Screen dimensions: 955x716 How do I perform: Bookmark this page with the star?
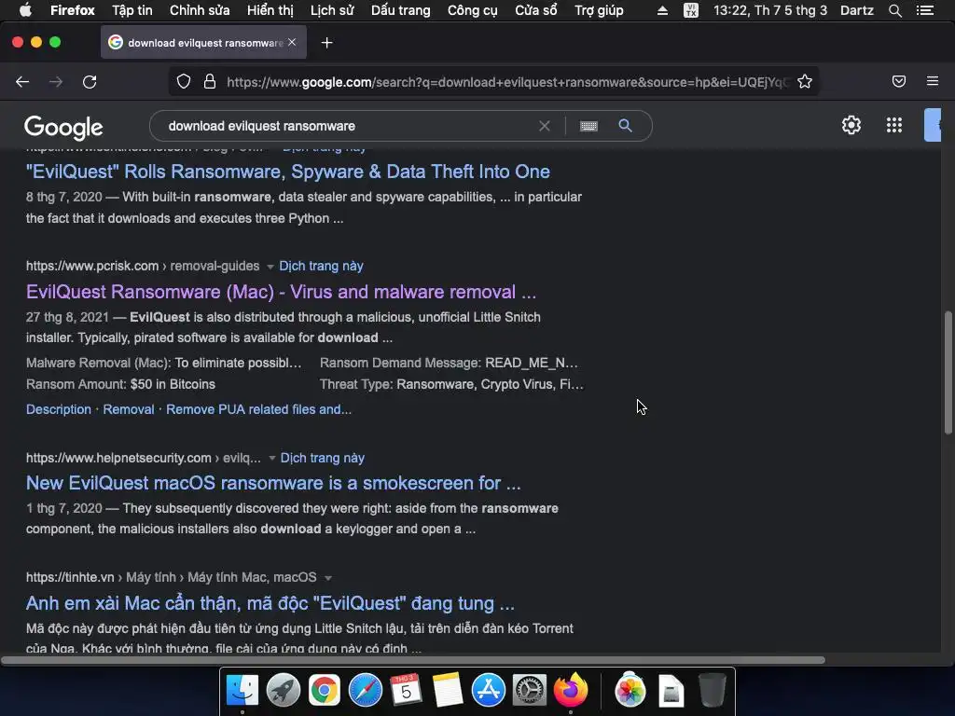805,82
